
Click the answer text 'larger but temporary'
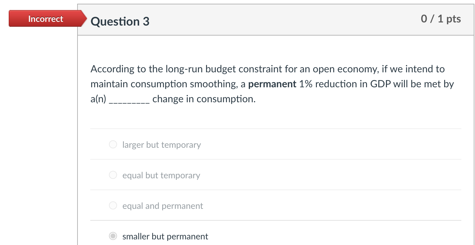pyautogui.click(x=162, y=145)
